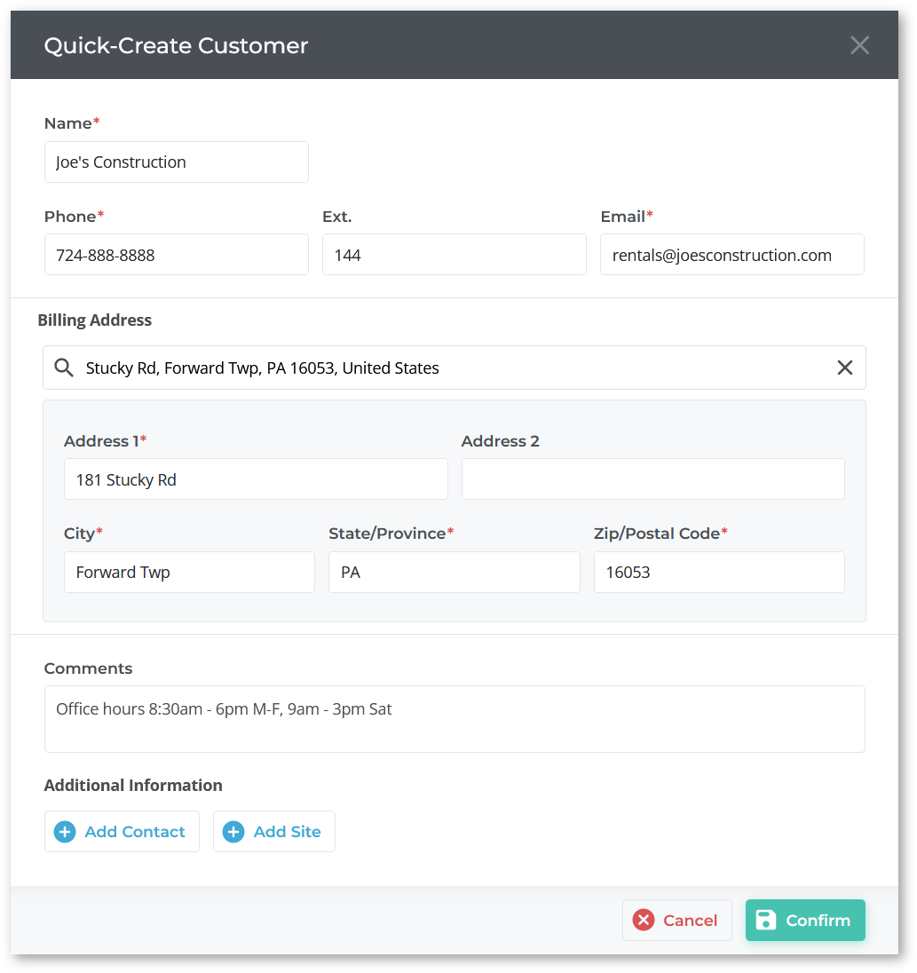Add Contact under Additional Information
This screenshot has height=973, width=917.
[x=122, y=832]
